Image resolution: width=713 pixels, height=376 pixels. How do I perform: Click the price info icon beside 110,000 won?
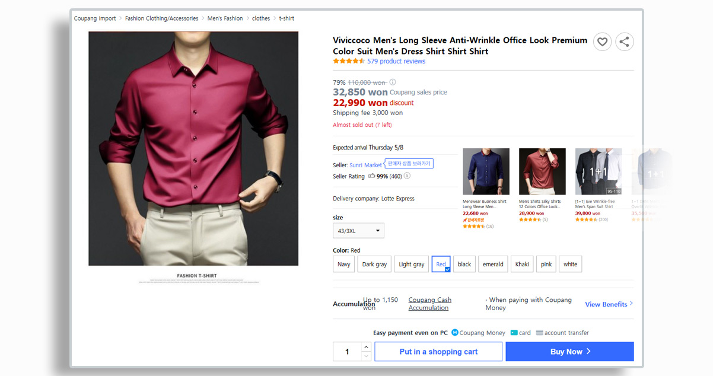pos(393,82)
